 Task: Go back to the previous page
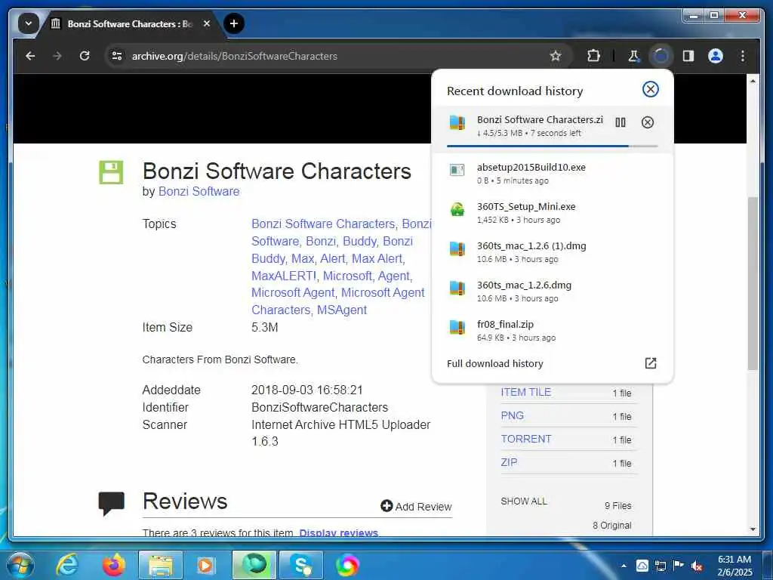30,56
